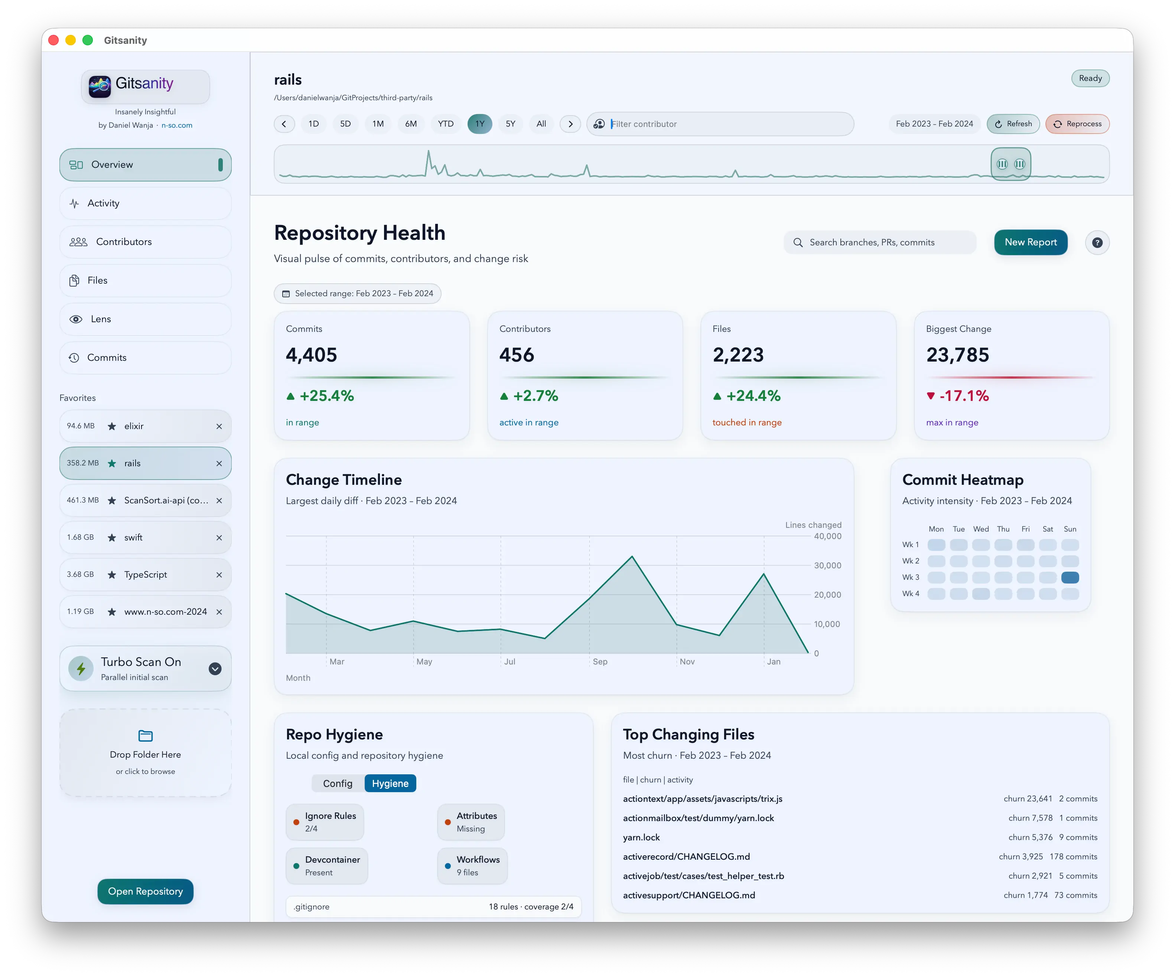Remove TypeScript from favorites with its X
1175x977 pixels.
click(x=219, y=575)
